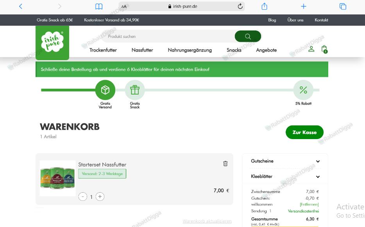This screenshot has width=365, height=227.
Task: Open the Starterset Nassfutter product thumbnail
Action: pos(57,178)
